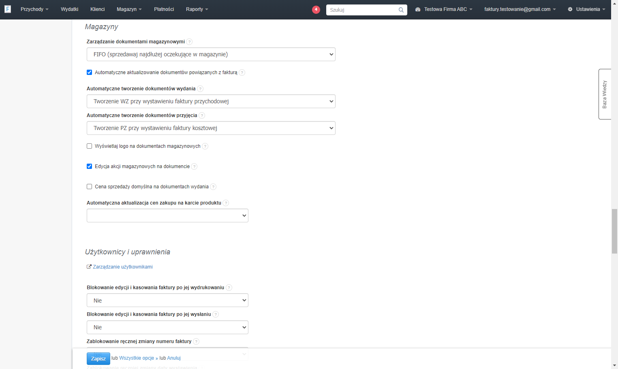Open the FIFO warehouse document management dropdown
Image resolution: width=618 pixels, height=369 pixels.
click(x=211, y=54)
